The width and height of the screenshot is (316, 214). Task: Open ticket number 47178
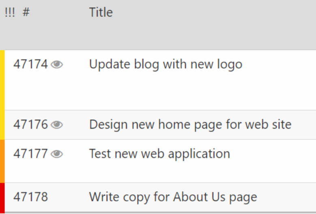point(30,197)
